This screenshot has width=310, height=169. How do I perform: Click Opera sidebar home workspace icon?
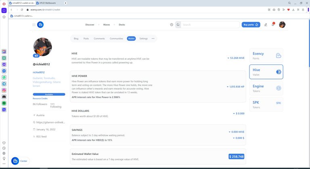click(4, 10)
